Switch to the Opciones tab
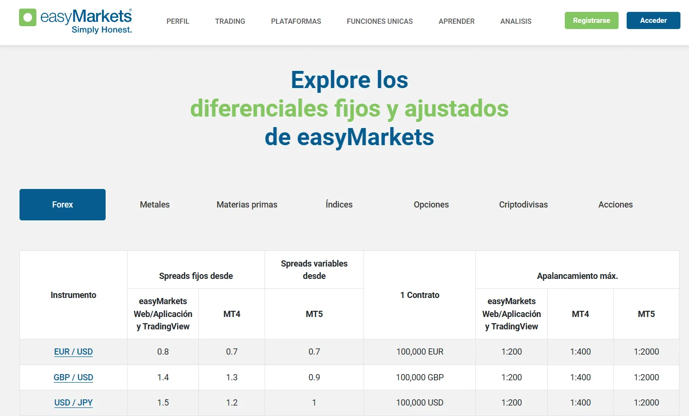Screen dimensions: 689x416 coord(431,205)
